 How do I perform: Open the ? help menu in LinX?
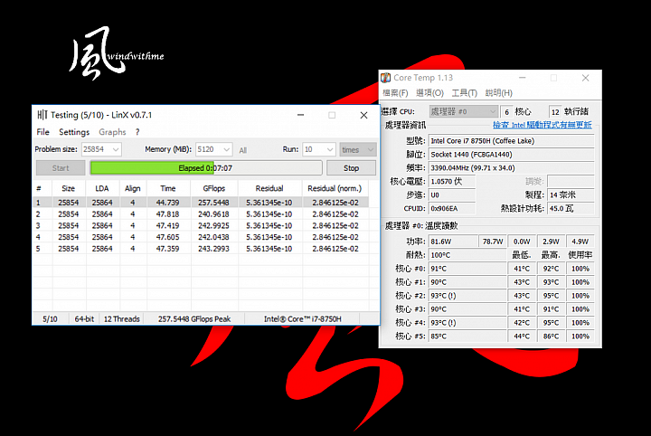coord(137,132)
